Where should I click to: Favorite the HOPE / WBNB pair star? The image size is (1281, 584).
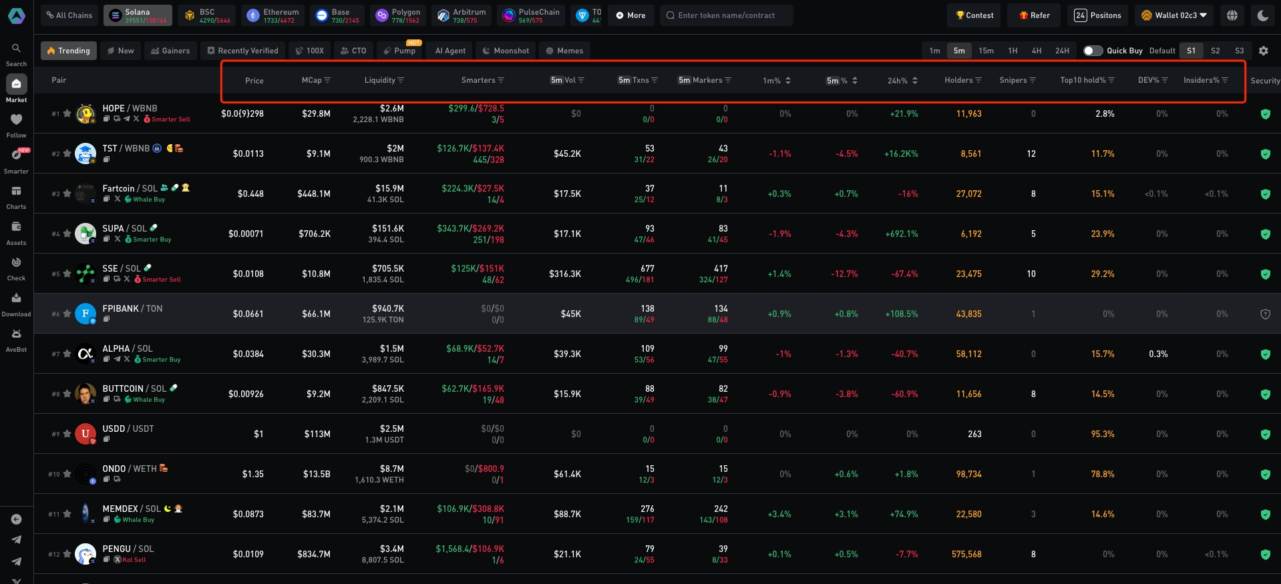pos(67,113)
